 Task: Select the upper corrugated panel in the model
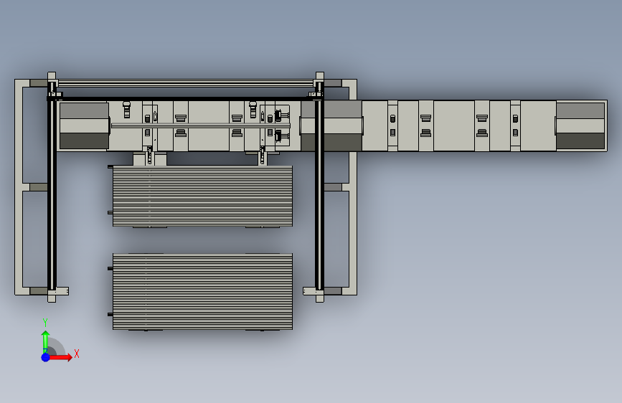202,196
